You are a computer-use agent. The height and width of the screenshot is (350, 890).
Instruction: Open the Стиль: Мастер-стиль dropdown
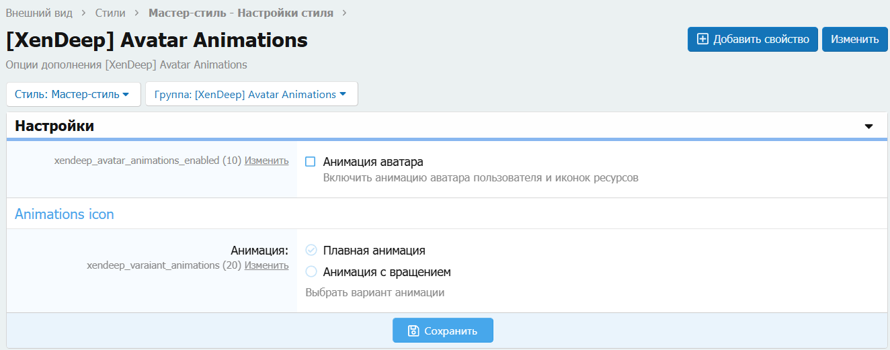(x=73, y=94)
